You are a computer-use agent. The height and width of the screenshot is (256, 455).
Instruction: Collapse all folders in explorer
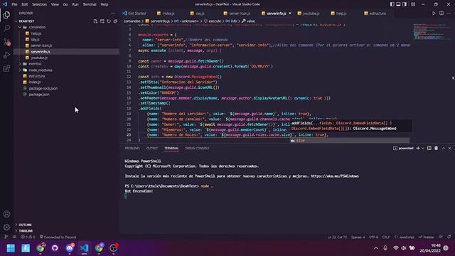[x=115, y=21]
